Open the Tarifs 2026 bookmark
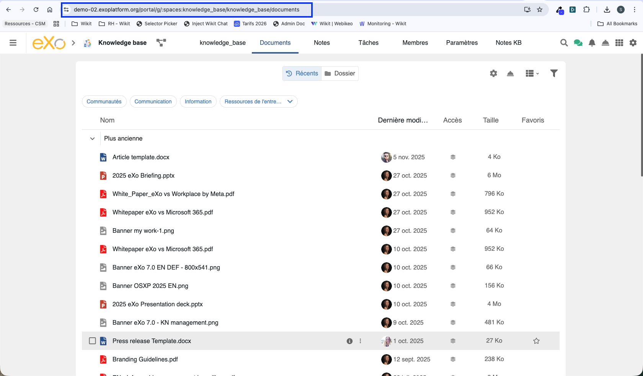 tap(250, 24)
